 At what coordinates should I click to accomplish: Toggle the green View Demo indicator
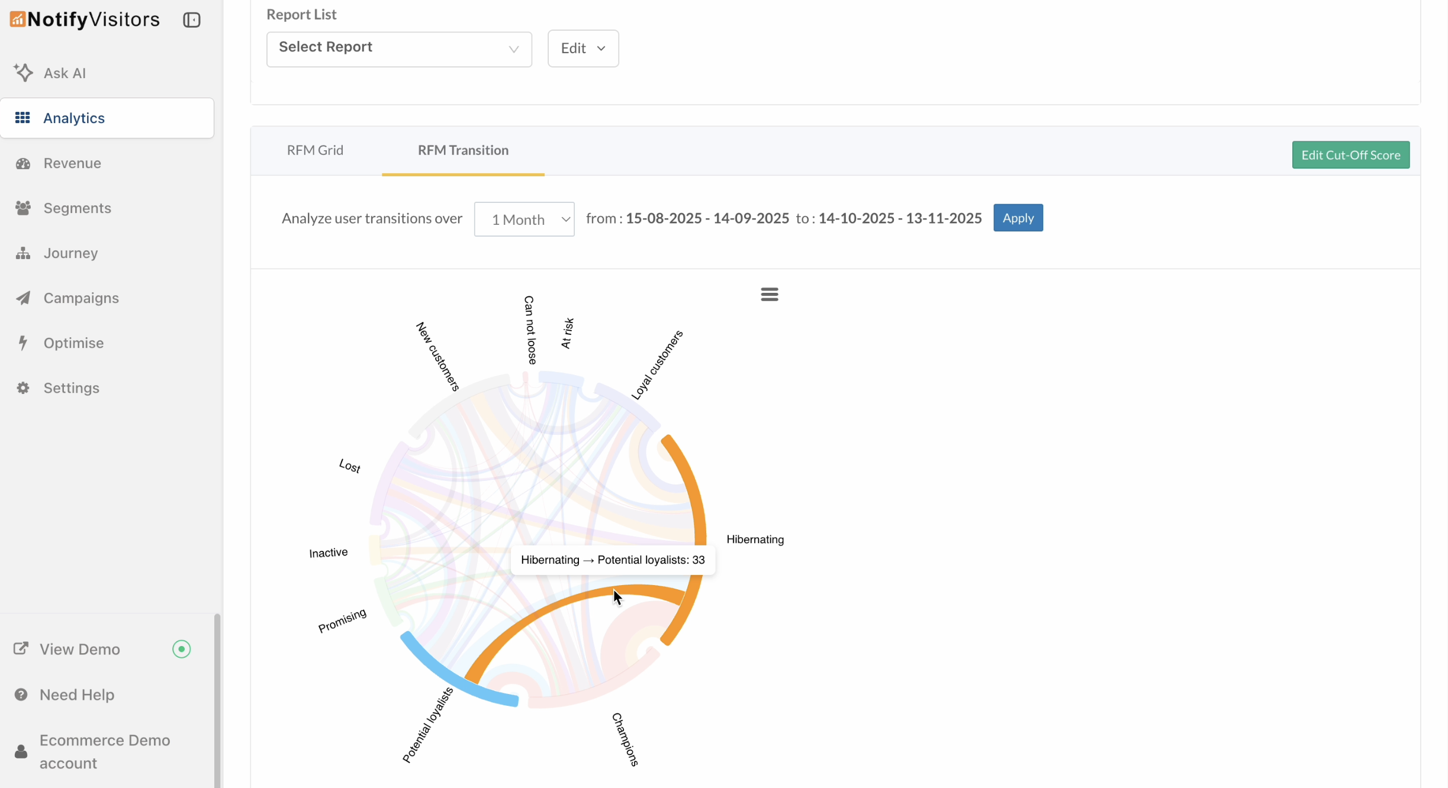181,649
